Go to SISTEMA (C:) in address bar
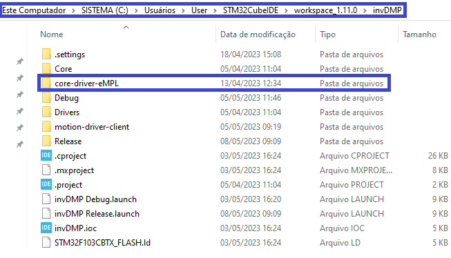This screenshot has width=451, height=258. 105,10
